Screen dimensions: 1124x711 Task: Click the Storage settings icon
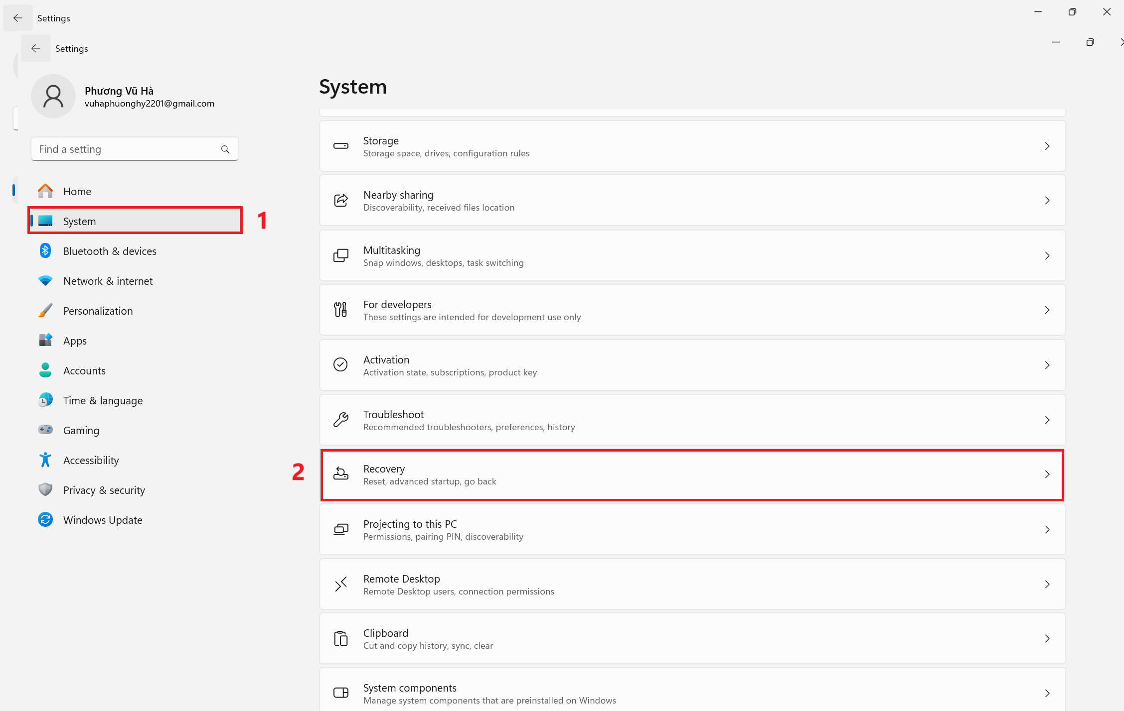(341, 146)
